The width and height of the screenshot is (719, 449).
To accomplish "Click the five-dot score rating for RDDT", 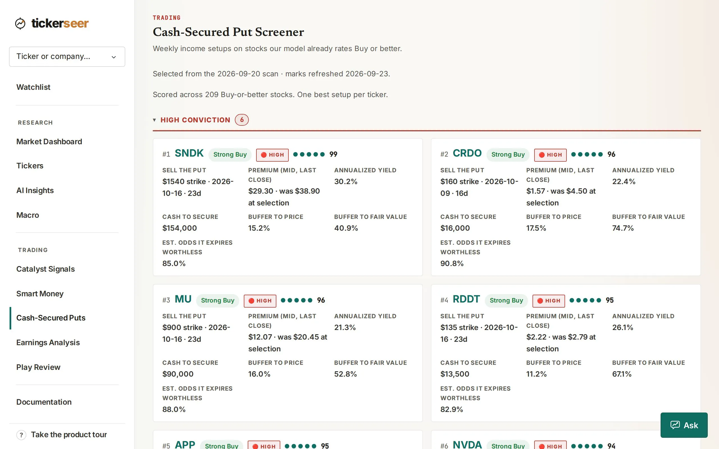I will pyautogui.click(x=585, y=300).
